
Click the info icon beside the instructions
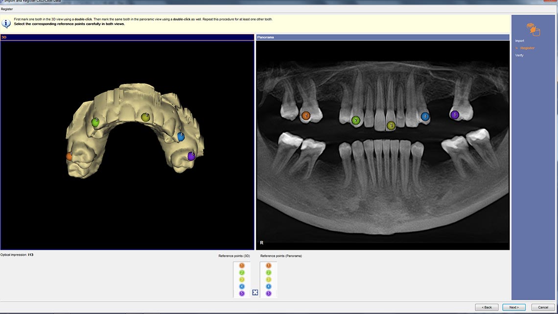(x=6, y=24)
